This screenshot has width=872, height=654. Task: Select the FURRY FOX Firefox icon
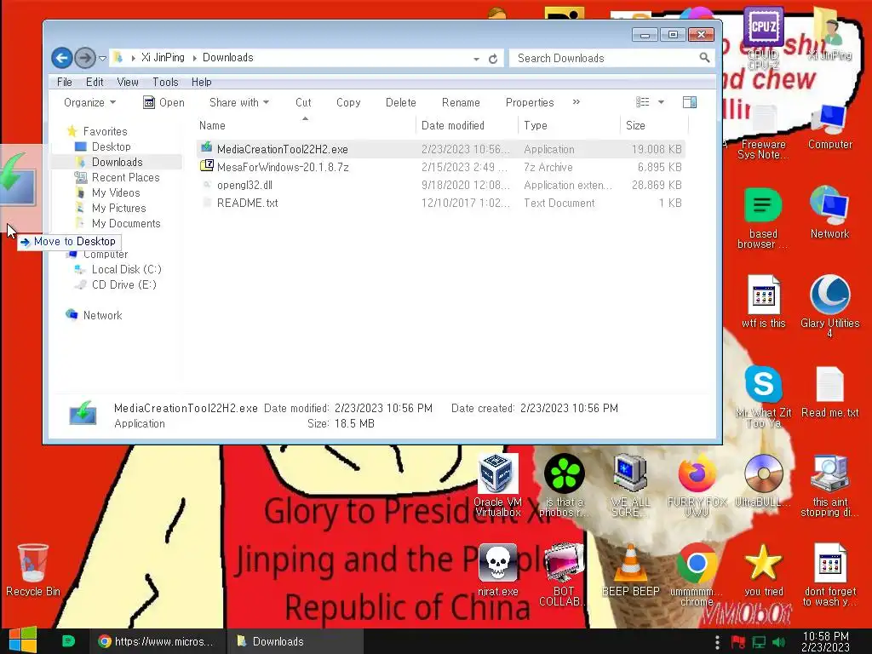pyautogui.click(x=697, y=486)
